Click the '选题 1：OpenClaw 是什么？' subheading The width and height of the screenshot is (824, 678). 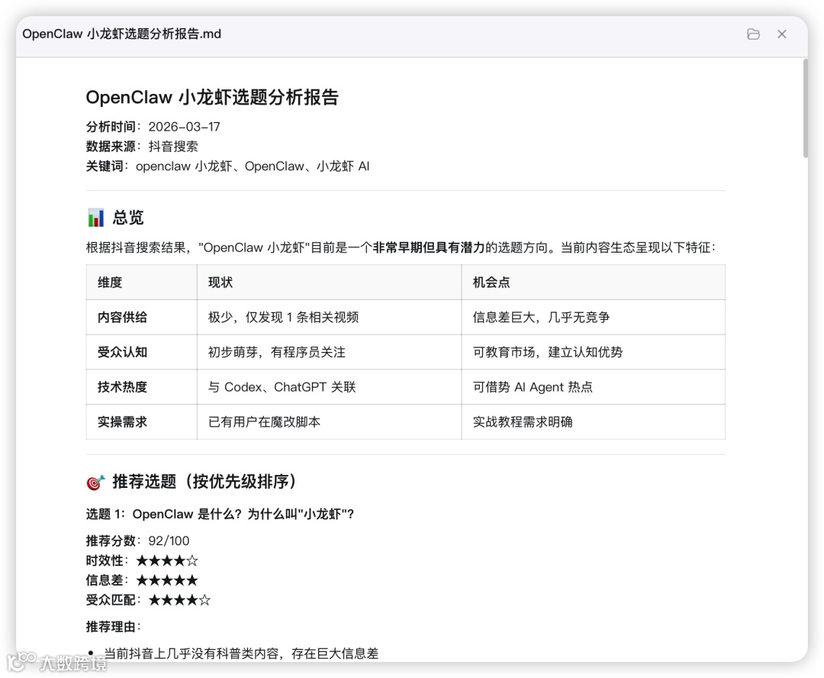(x=220, y=515)
